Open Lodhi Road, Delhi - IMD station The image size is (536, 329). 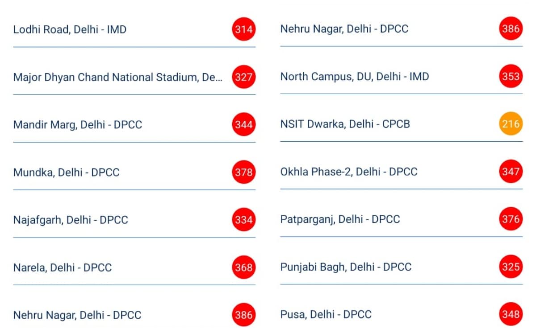(70, 30)
